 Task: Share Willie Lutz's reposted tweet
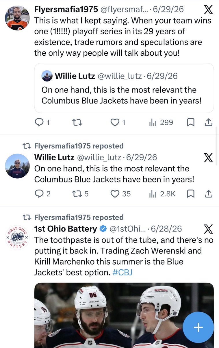(x=209, y=194)
